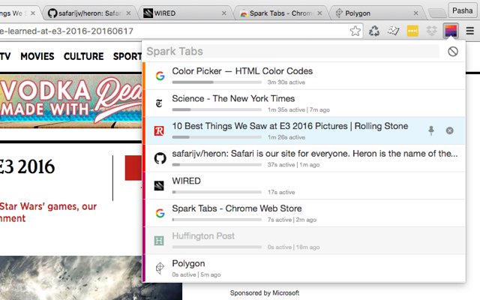Open a new tab button
The image size is (480, 300).
(437, 13)
